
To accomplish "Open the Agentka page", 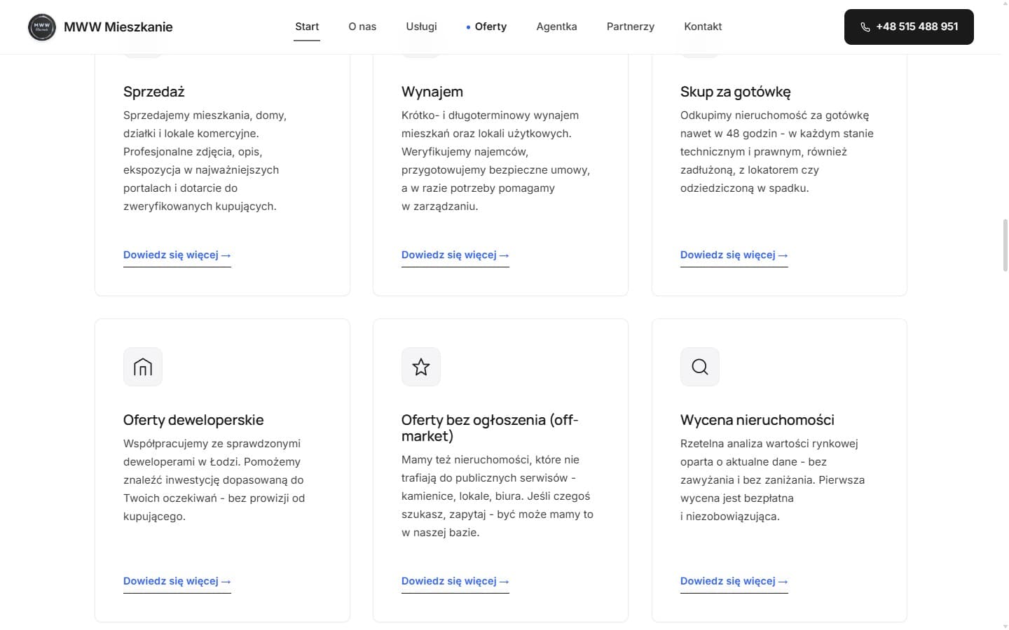I will point(556,27).
